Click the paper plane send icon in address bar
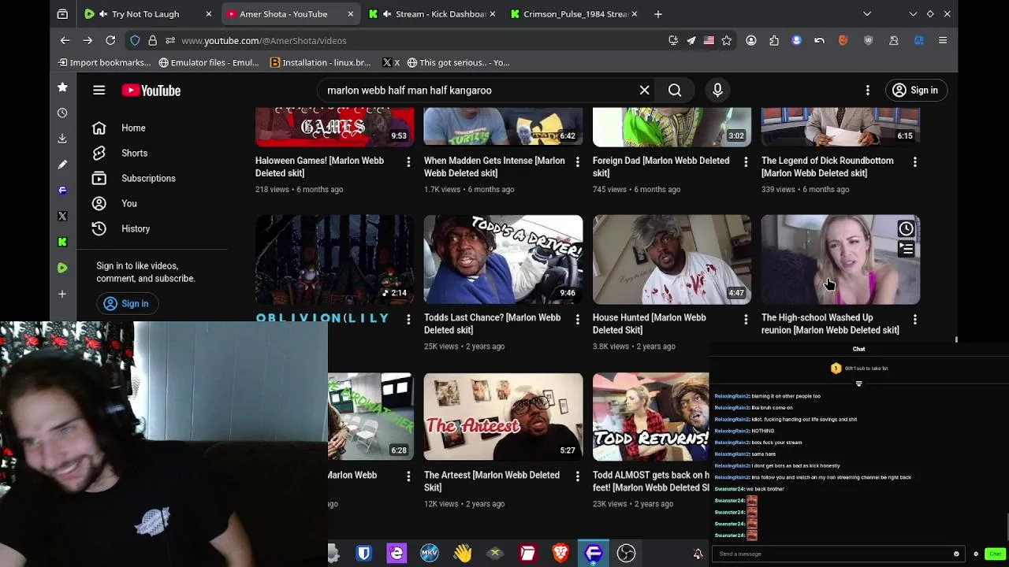The image size is (1009, 567). point(691,40)
